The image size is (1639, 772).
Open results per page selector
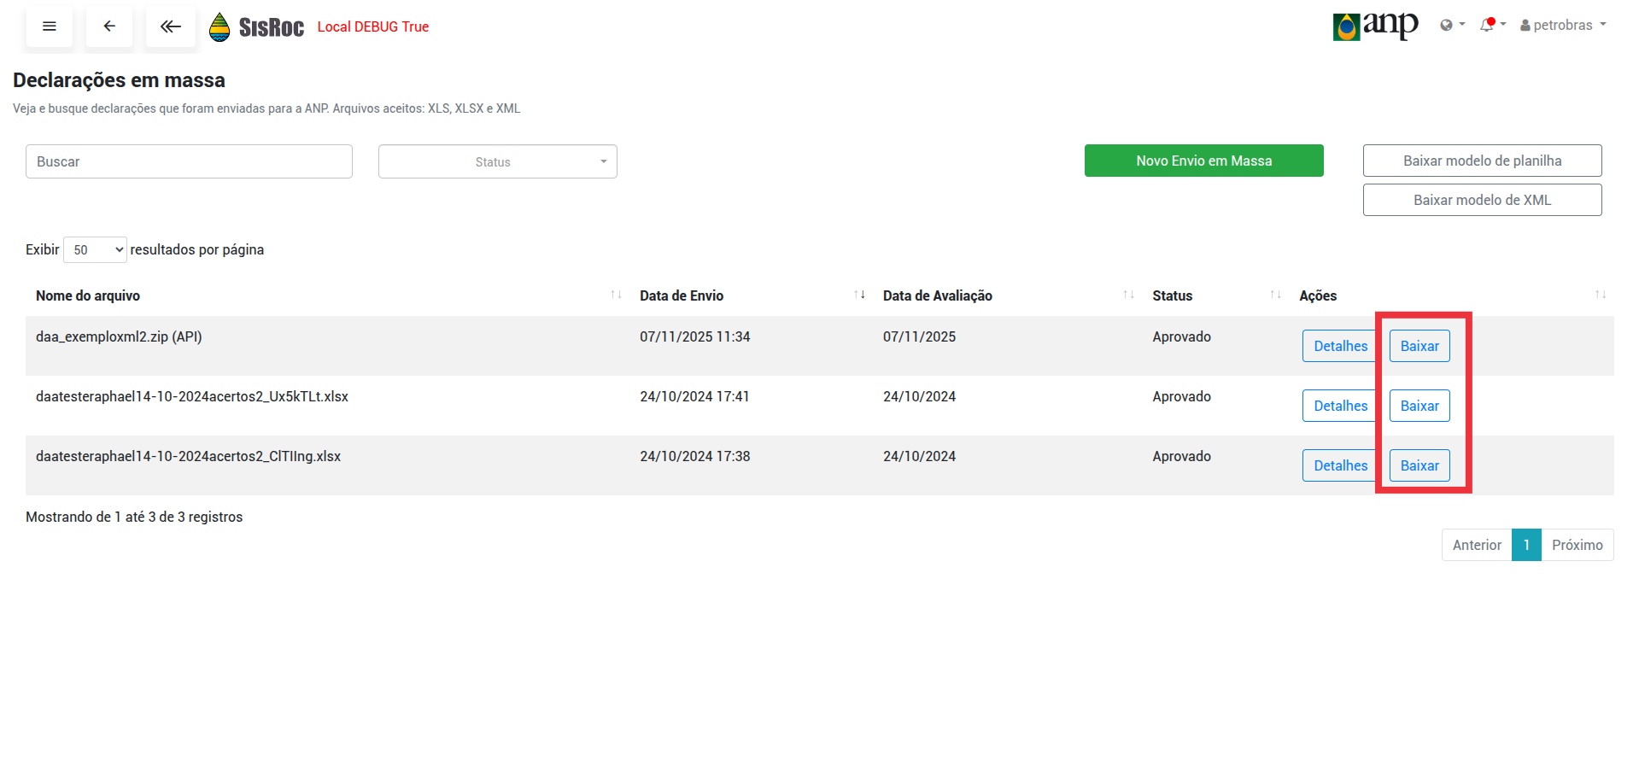point(95,250)
